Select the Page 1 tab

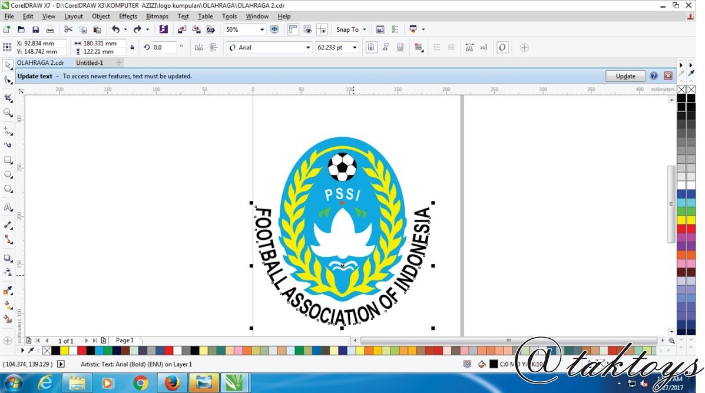[x=124, y=341]
